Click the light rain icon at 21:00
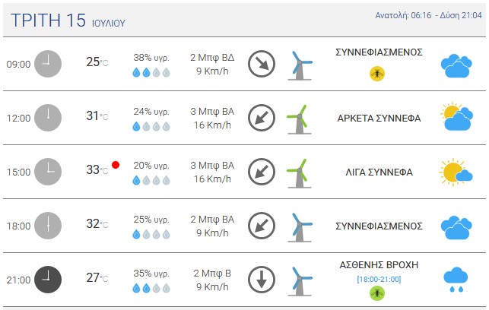 click(x=456, y=280)
